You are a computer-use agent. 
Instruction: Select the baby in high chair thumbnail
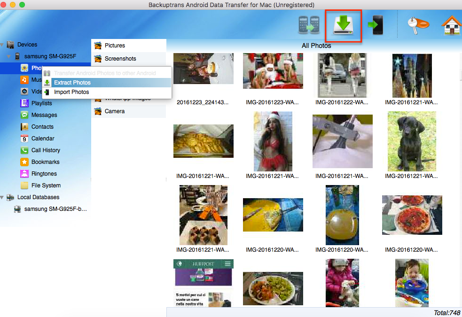click(x=412, y=283)
